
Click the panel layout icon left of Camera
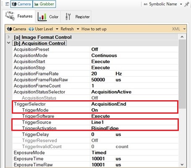7,4
